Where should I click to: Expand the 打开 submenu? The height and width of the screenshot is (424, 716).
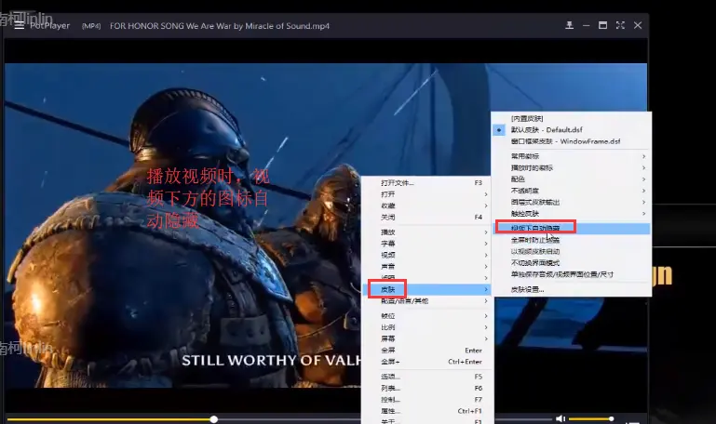point(426,194)
